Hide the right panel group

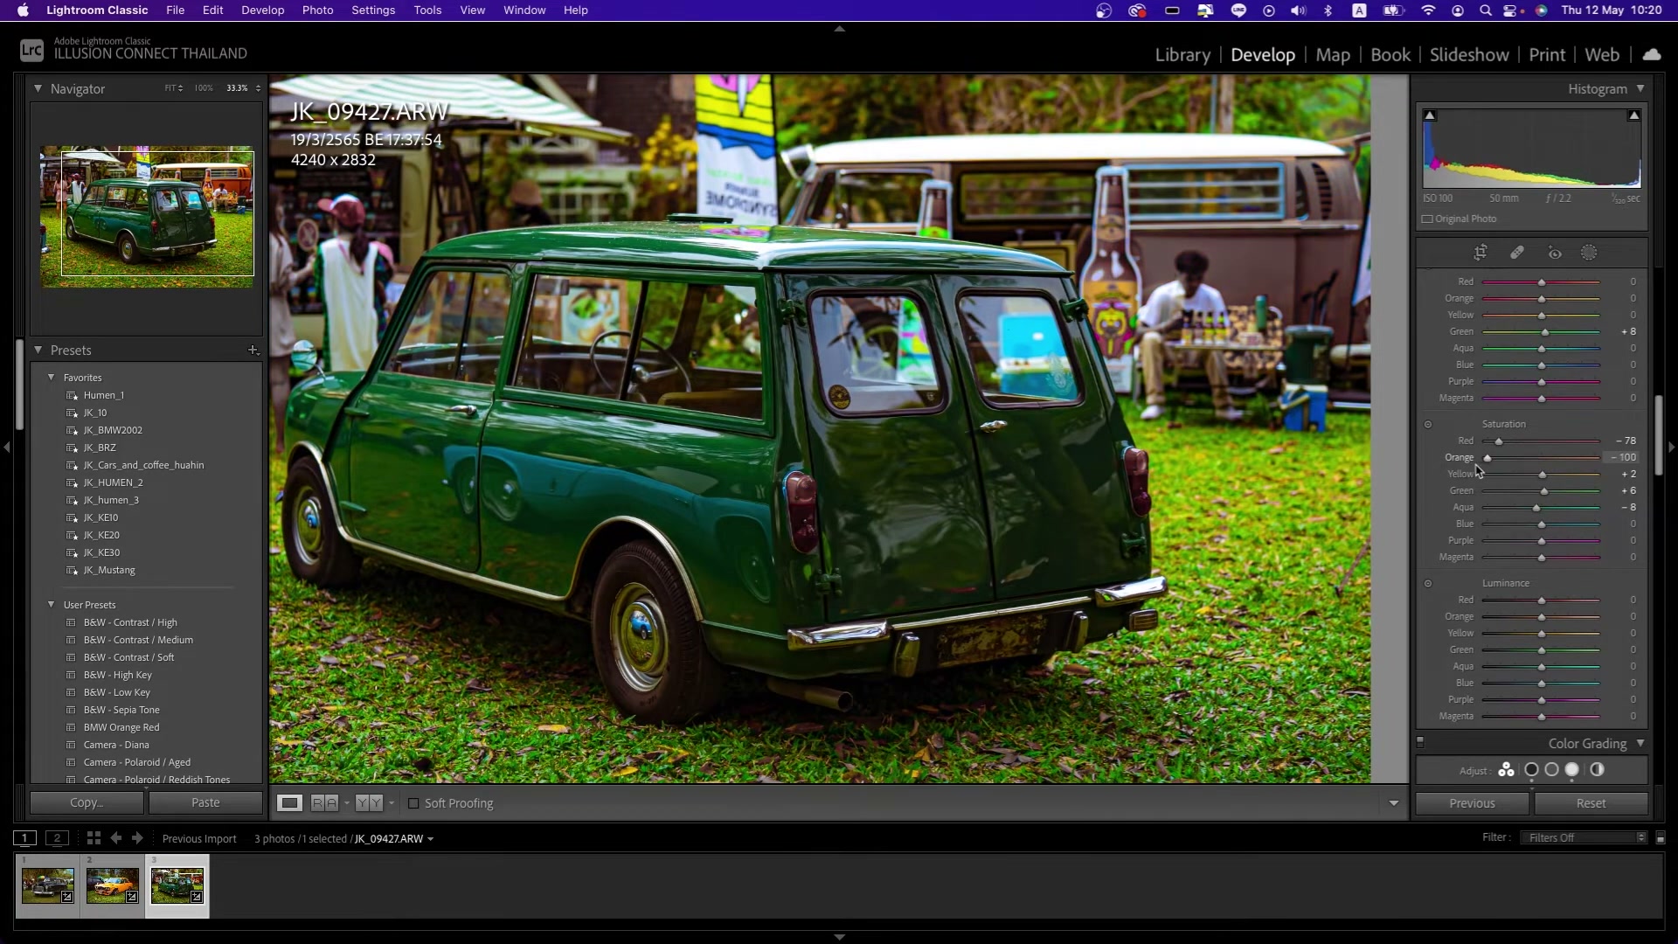click(x=1671, y=448)
